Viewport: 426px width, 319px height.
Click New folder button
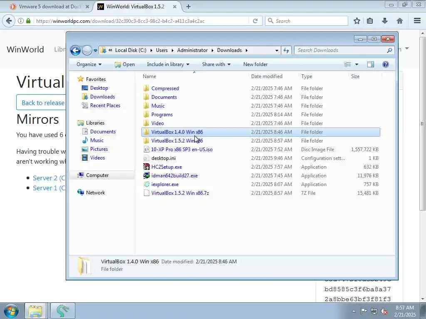point(255,64)
